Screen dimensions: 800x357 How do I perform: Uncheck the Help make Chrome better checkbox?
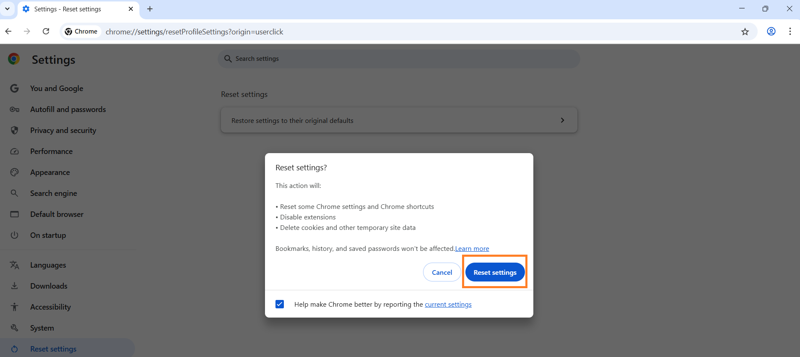coord(280,304)
